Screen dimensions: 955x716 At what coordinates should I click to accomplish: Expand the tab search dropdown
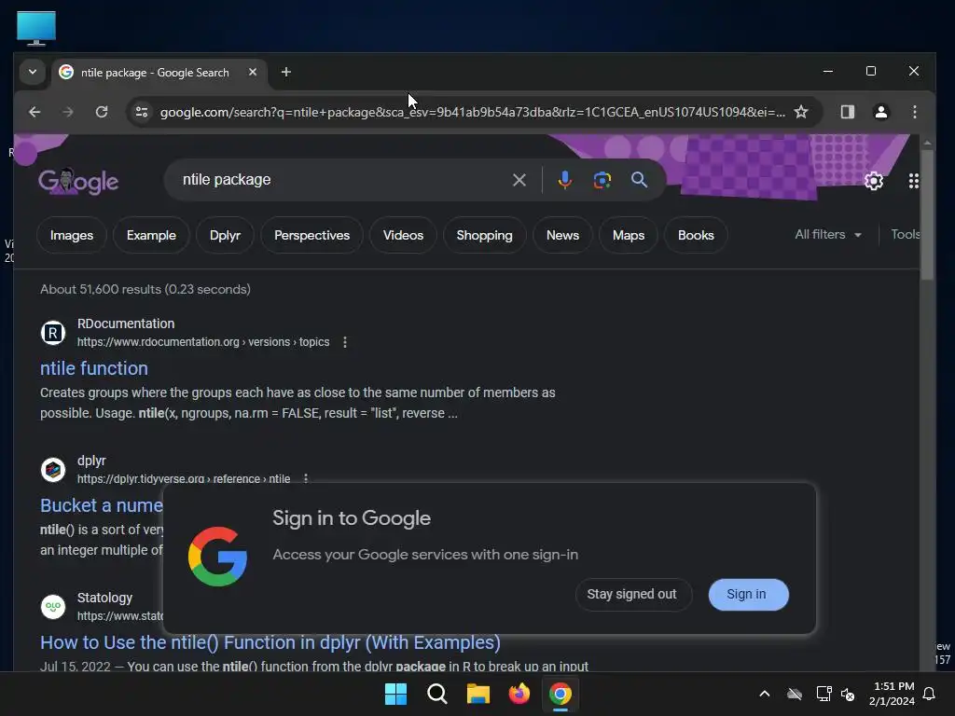33,73
